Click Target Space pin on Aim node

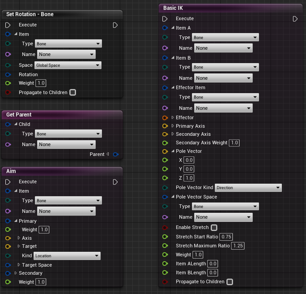[8, 265]
